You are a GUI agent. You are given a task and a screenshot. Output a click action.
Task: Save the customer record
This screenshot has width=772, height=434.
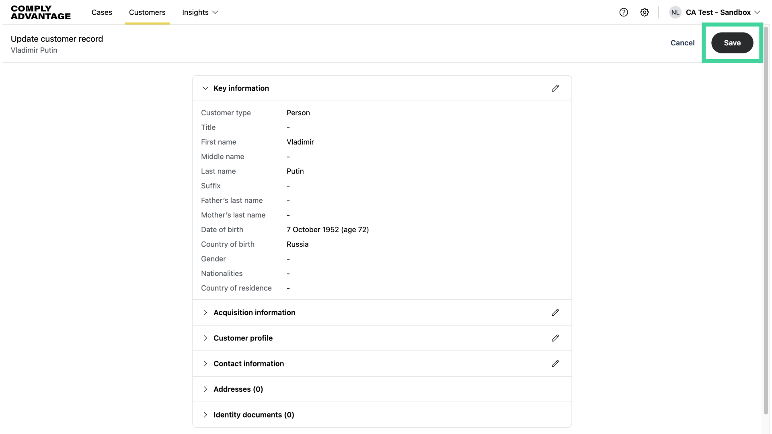point(732,43)
